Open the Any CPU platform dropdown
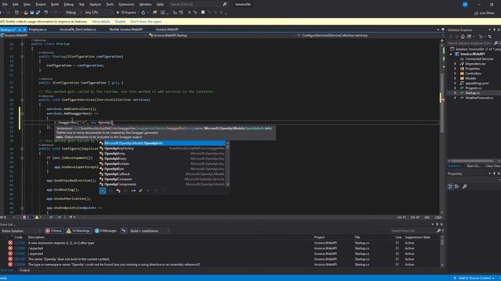This screenshot has width=501, height=281. (x=98, y=12)
